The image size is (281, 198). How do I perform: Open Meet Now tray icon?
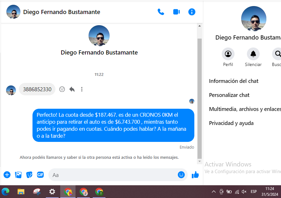point(221,192)
